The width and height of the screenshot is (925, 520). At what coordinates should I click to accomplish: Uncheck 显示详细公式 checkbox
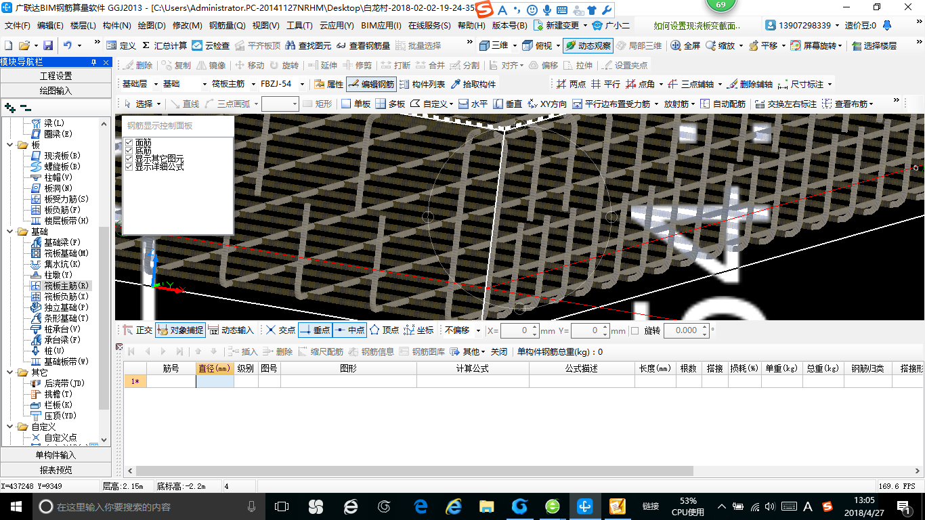[129, 167]
